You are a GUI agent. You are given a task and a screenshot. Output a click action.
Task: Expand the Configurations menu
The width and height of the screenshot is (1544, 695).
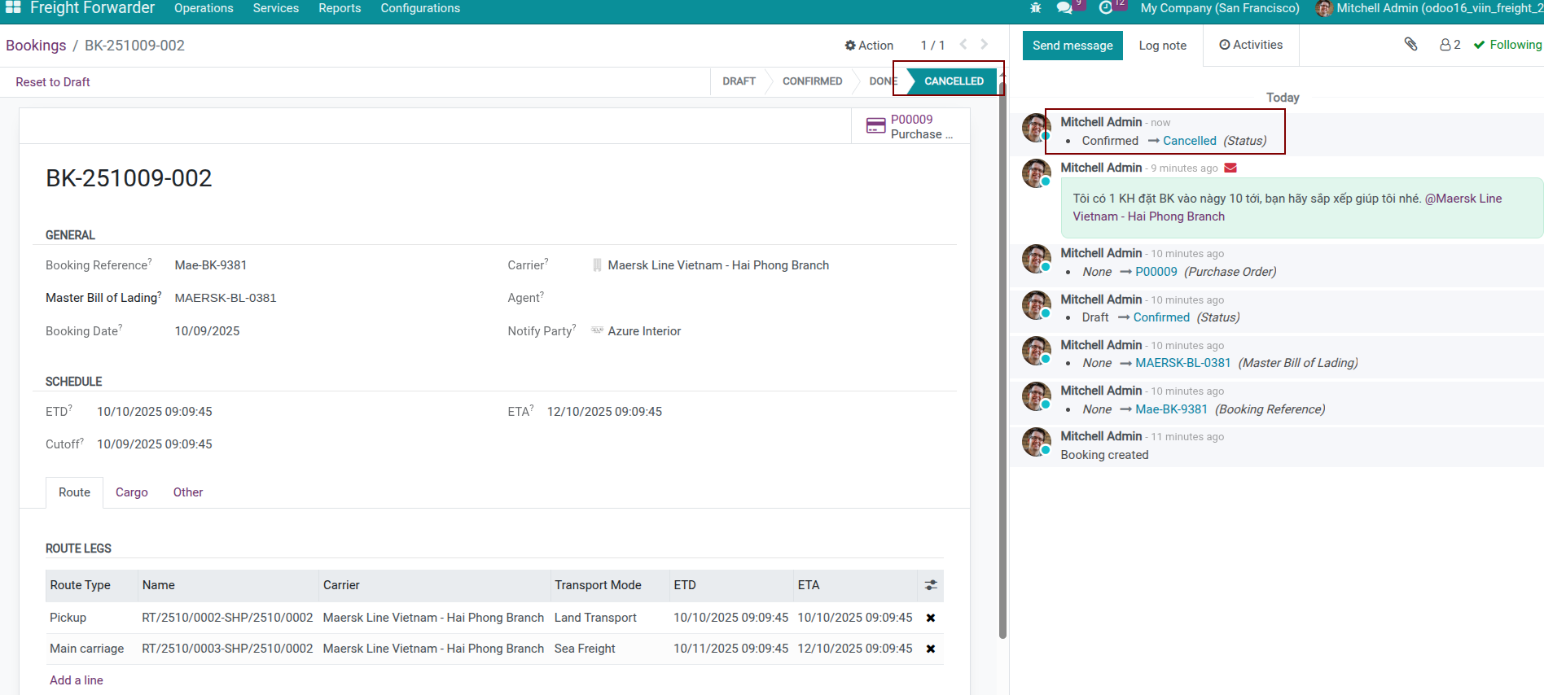pyautogui.click(x=420, y=8)
